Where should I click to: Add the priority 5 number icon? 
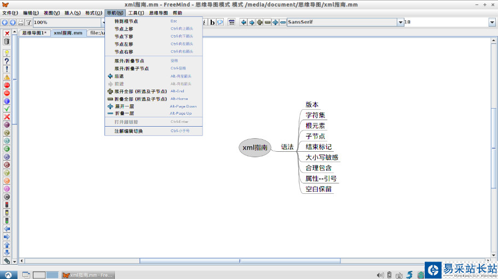(x=7, y=157)
